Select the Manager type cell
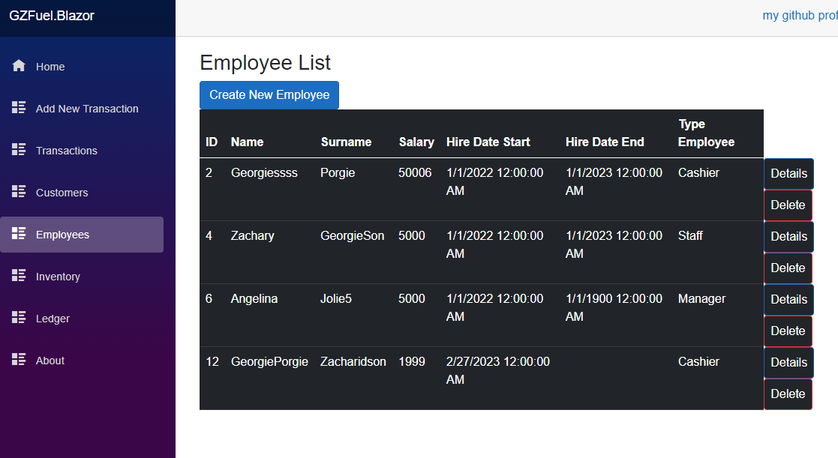 (x=701, y=299)
